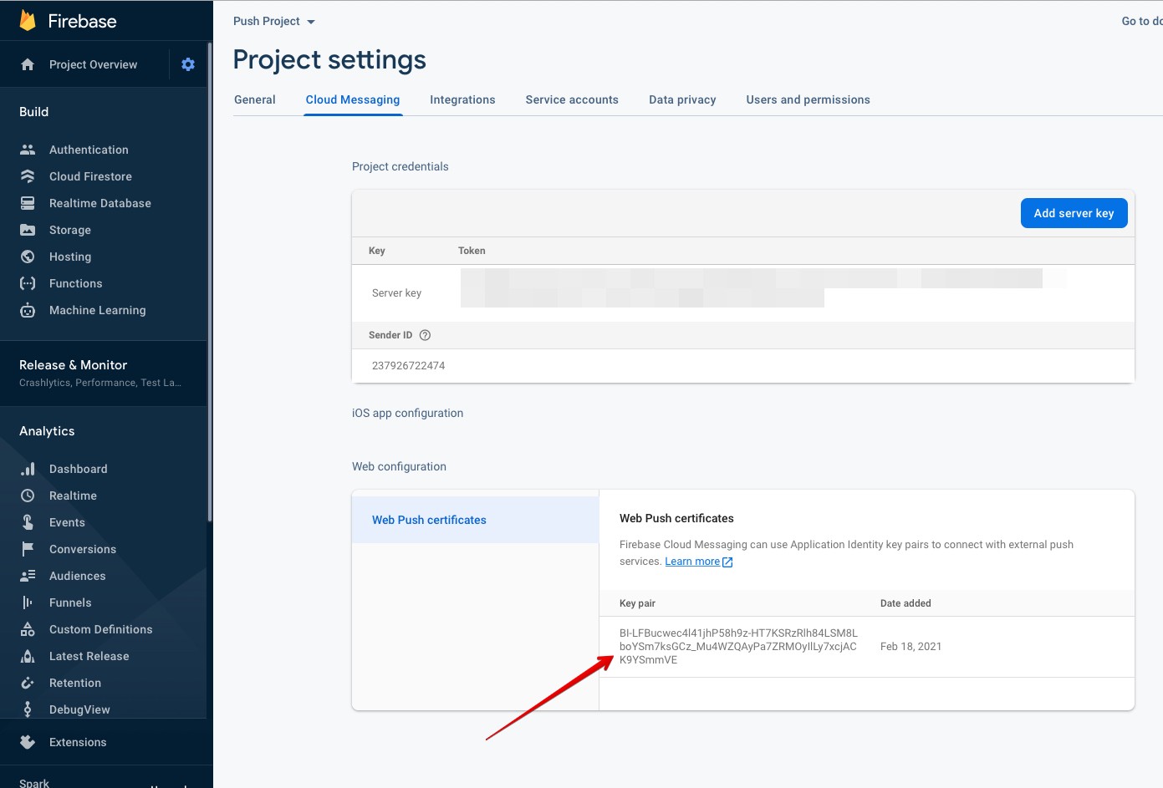1163x788 pixels.
Task: Open the Integrations tab
Action: (x=462, y=99)
